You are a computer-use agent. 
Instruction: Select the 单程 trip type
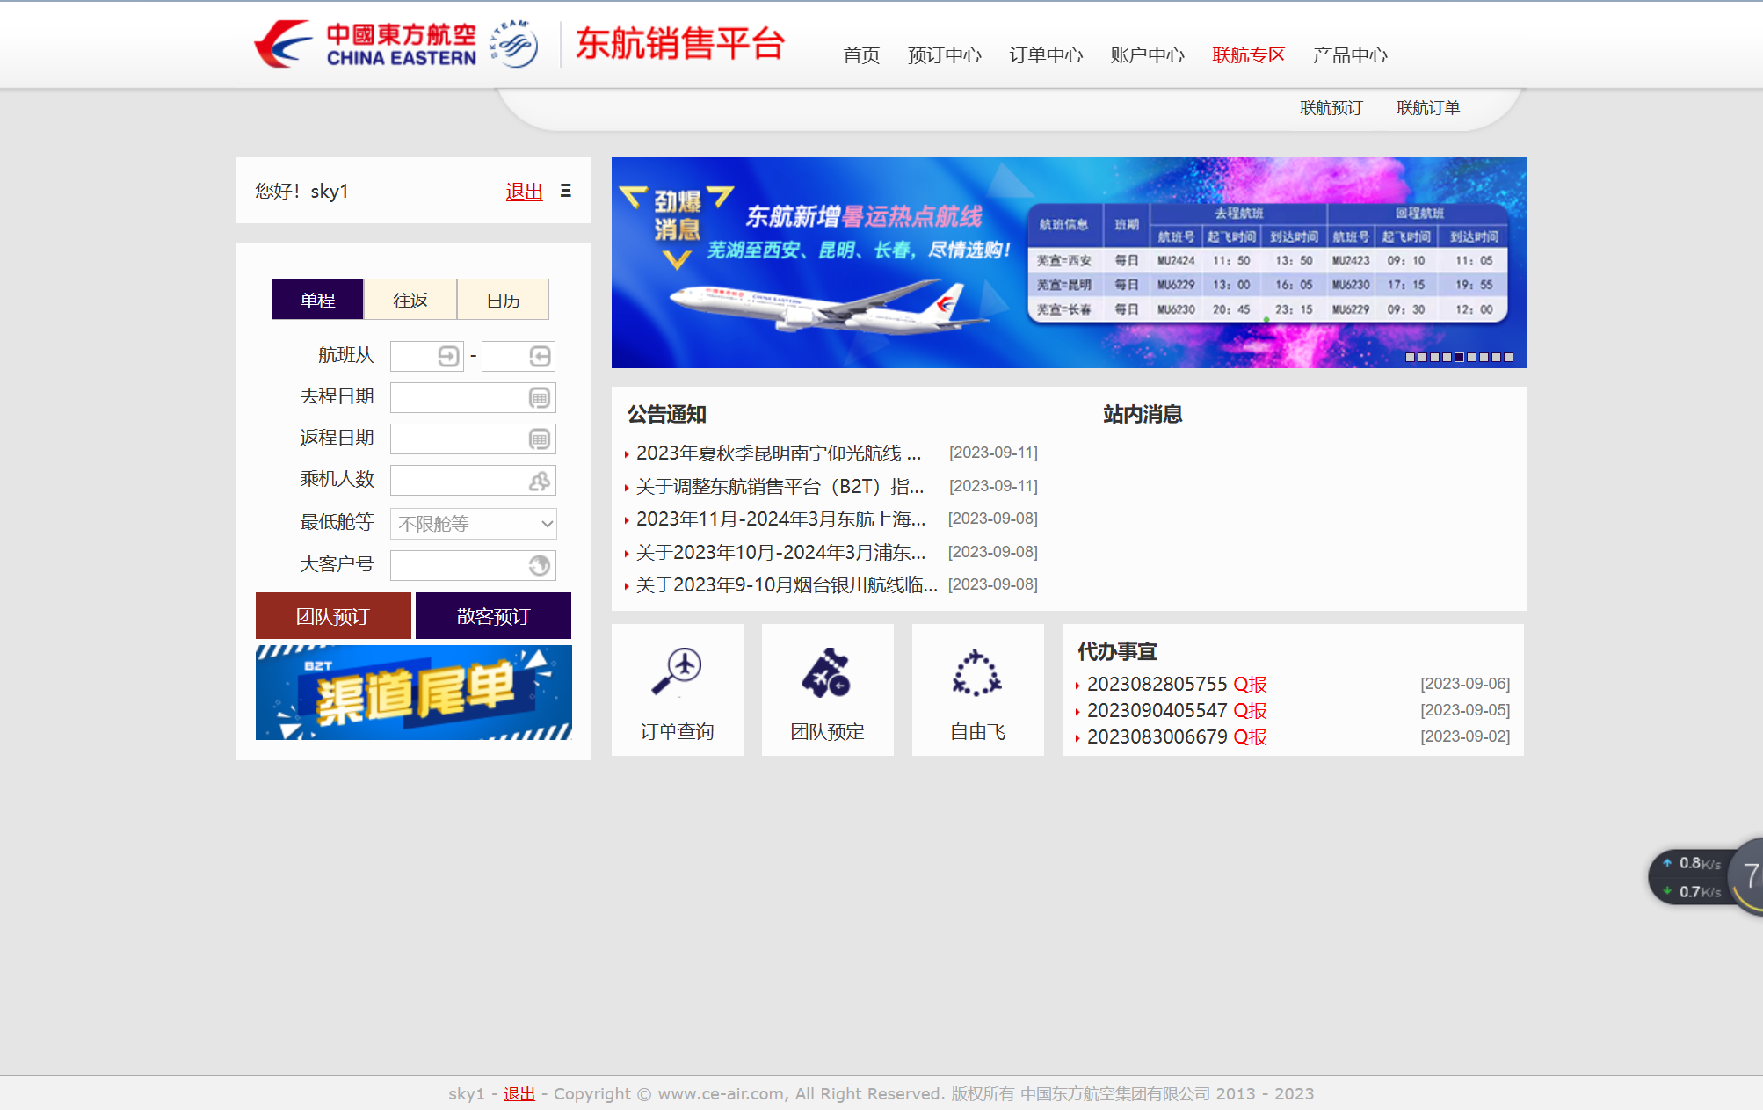click(317, 300)
